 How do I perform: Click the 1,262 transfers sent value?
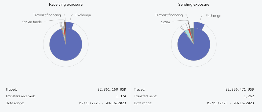(249, 96)
